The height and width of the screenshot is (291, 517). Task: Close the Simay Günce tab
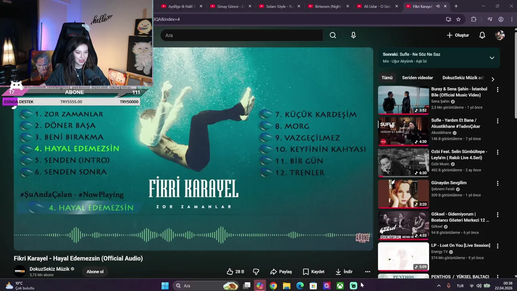(250, 6)
